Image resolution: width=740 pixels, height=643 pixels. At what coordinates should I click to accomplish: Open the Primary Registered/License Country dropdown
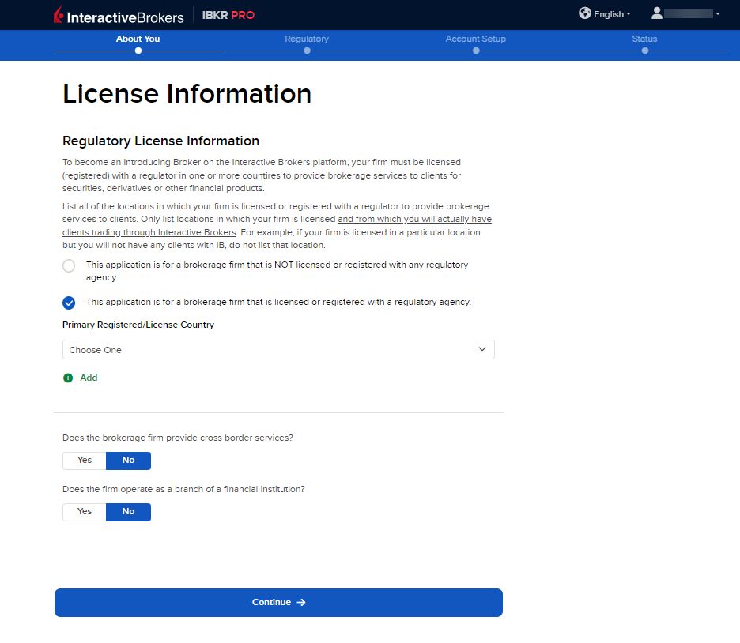[x=278, y=350]
